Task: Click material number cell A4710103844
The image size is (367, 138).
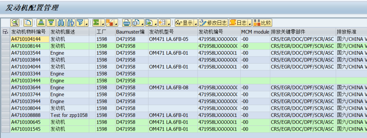Action: (x=30, y=60)
